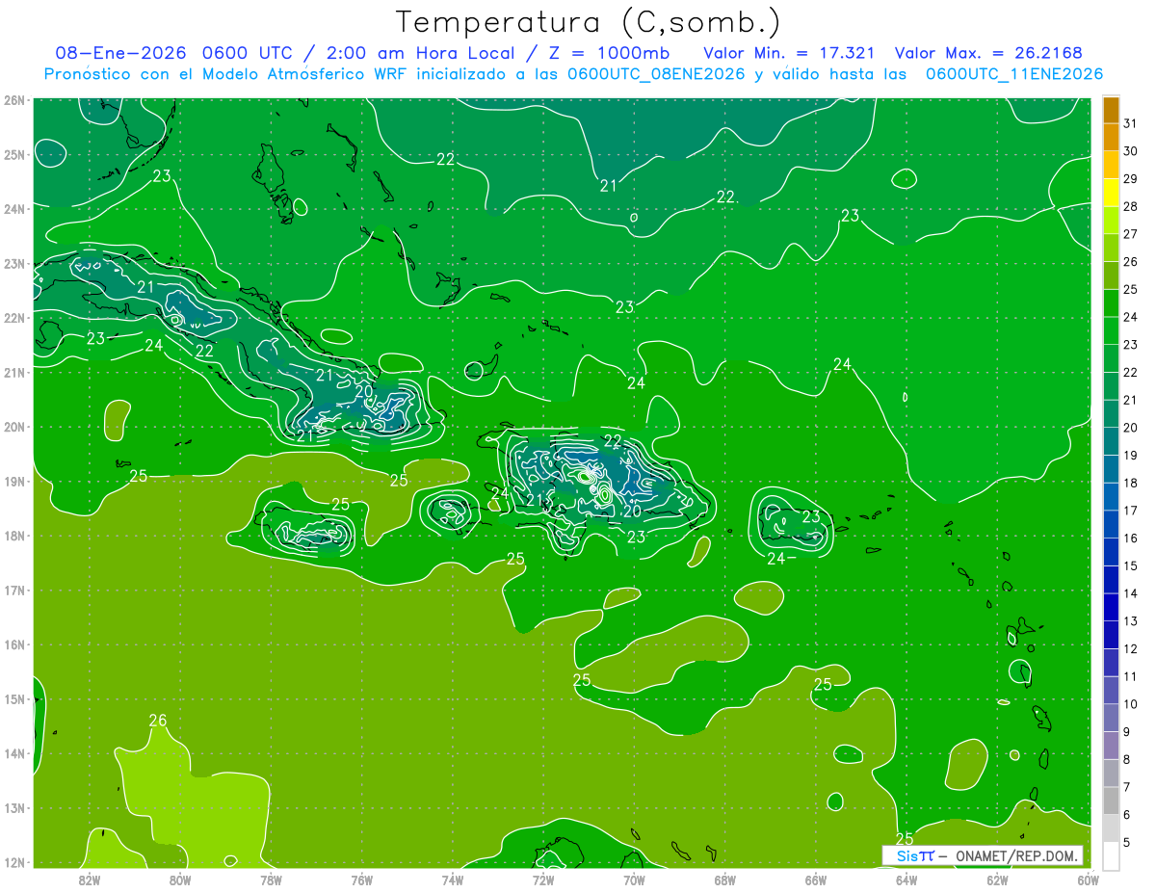This screenshot has height=893, width=1156.
Task: Click the 80W longitude axis label
Action: pyautogui.click(x=180, y=880)
